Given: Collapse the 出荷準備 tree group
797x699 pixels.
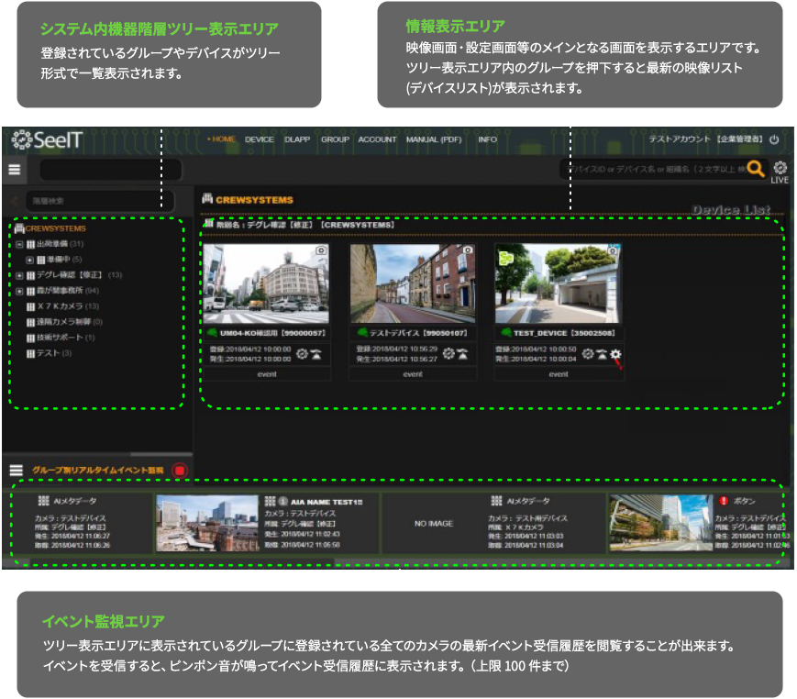Looking at the screenshot, I should (x=19, y=244).
